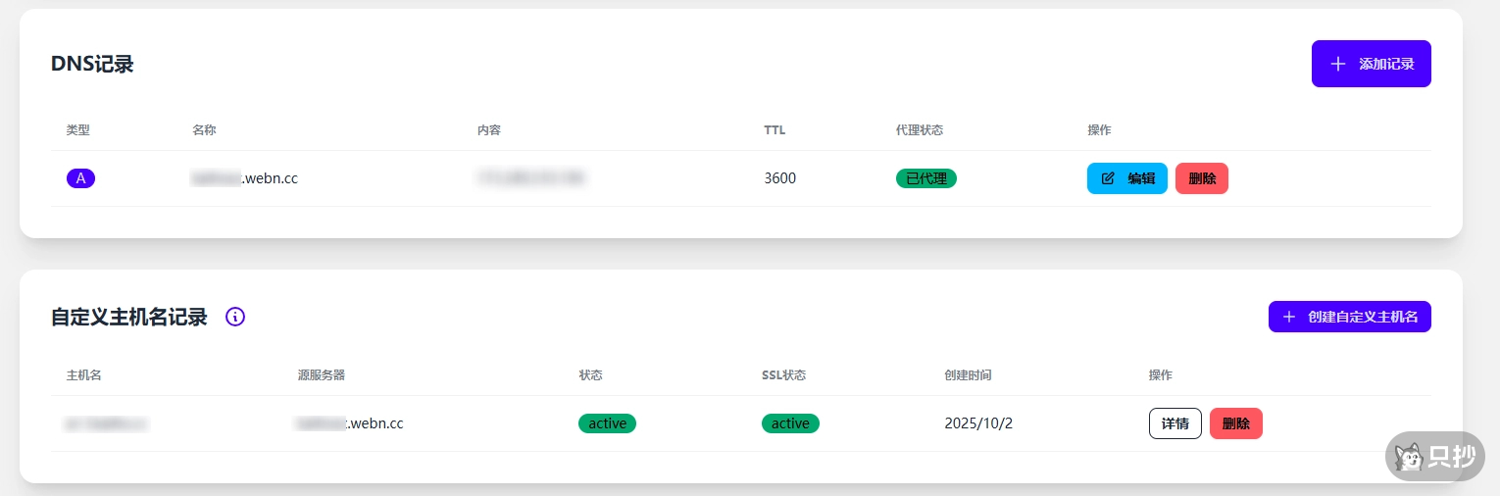Image resolution: width=1500 pixels, height=496 pixels.
Task: Click the 代理状态 column header
Action: (x=919, y=130)
